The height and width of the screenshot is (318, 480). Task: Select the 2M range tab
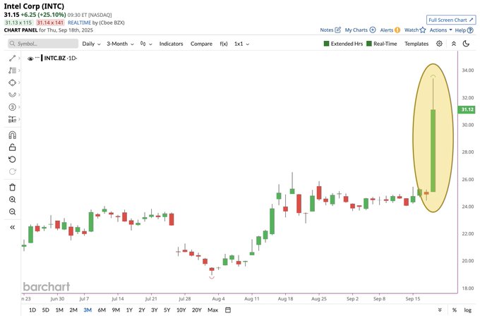click(x=73, y=310)
